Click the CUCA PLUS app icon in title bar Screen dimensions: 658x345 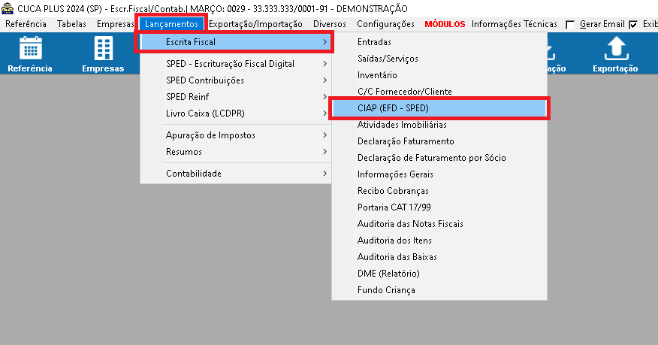click(8, 8)
